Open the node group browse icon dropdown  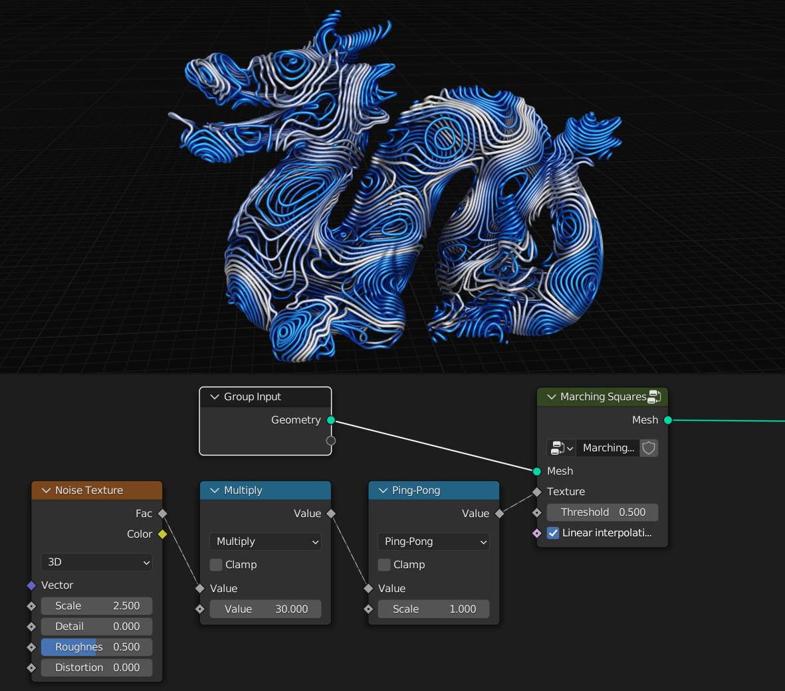pos(561,448)
